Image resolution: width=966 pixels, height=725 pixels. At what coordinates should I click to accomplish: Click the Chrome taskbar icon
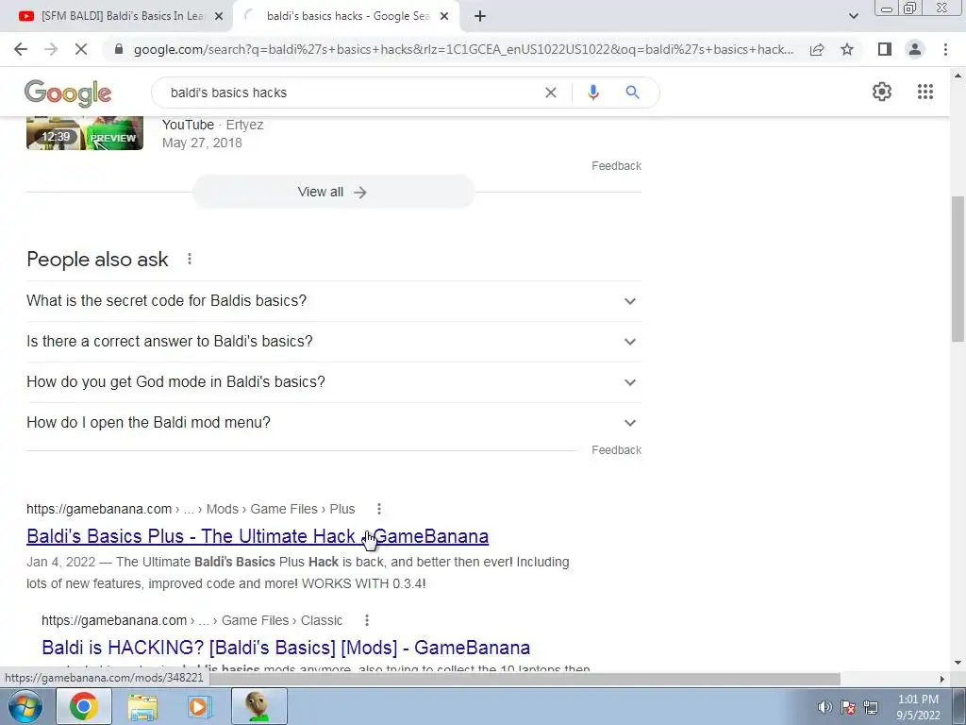click(x=84, y=706)
